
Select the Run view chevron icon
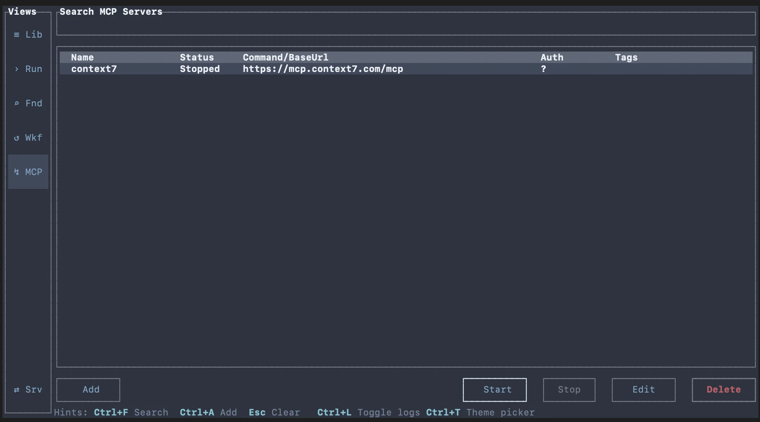[x=17, y=69]
